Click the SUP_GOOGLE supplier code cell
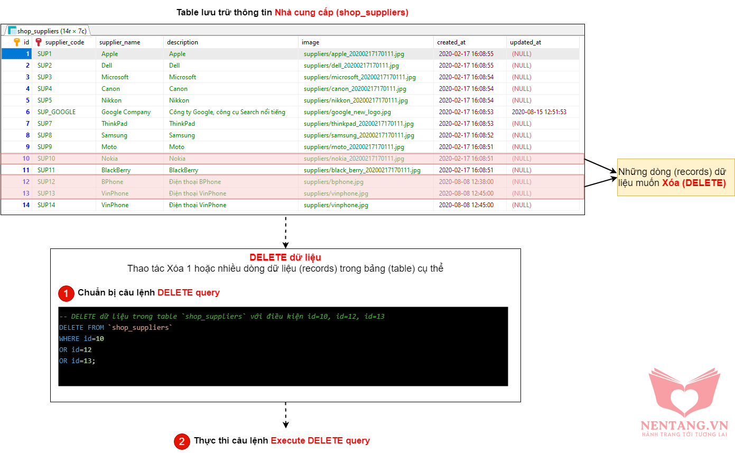 [57, 112]
